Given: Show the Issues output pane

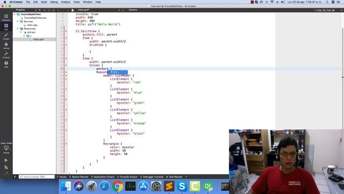Looking at the screenshot, I should pyautogui.click(x=62, y=177).
